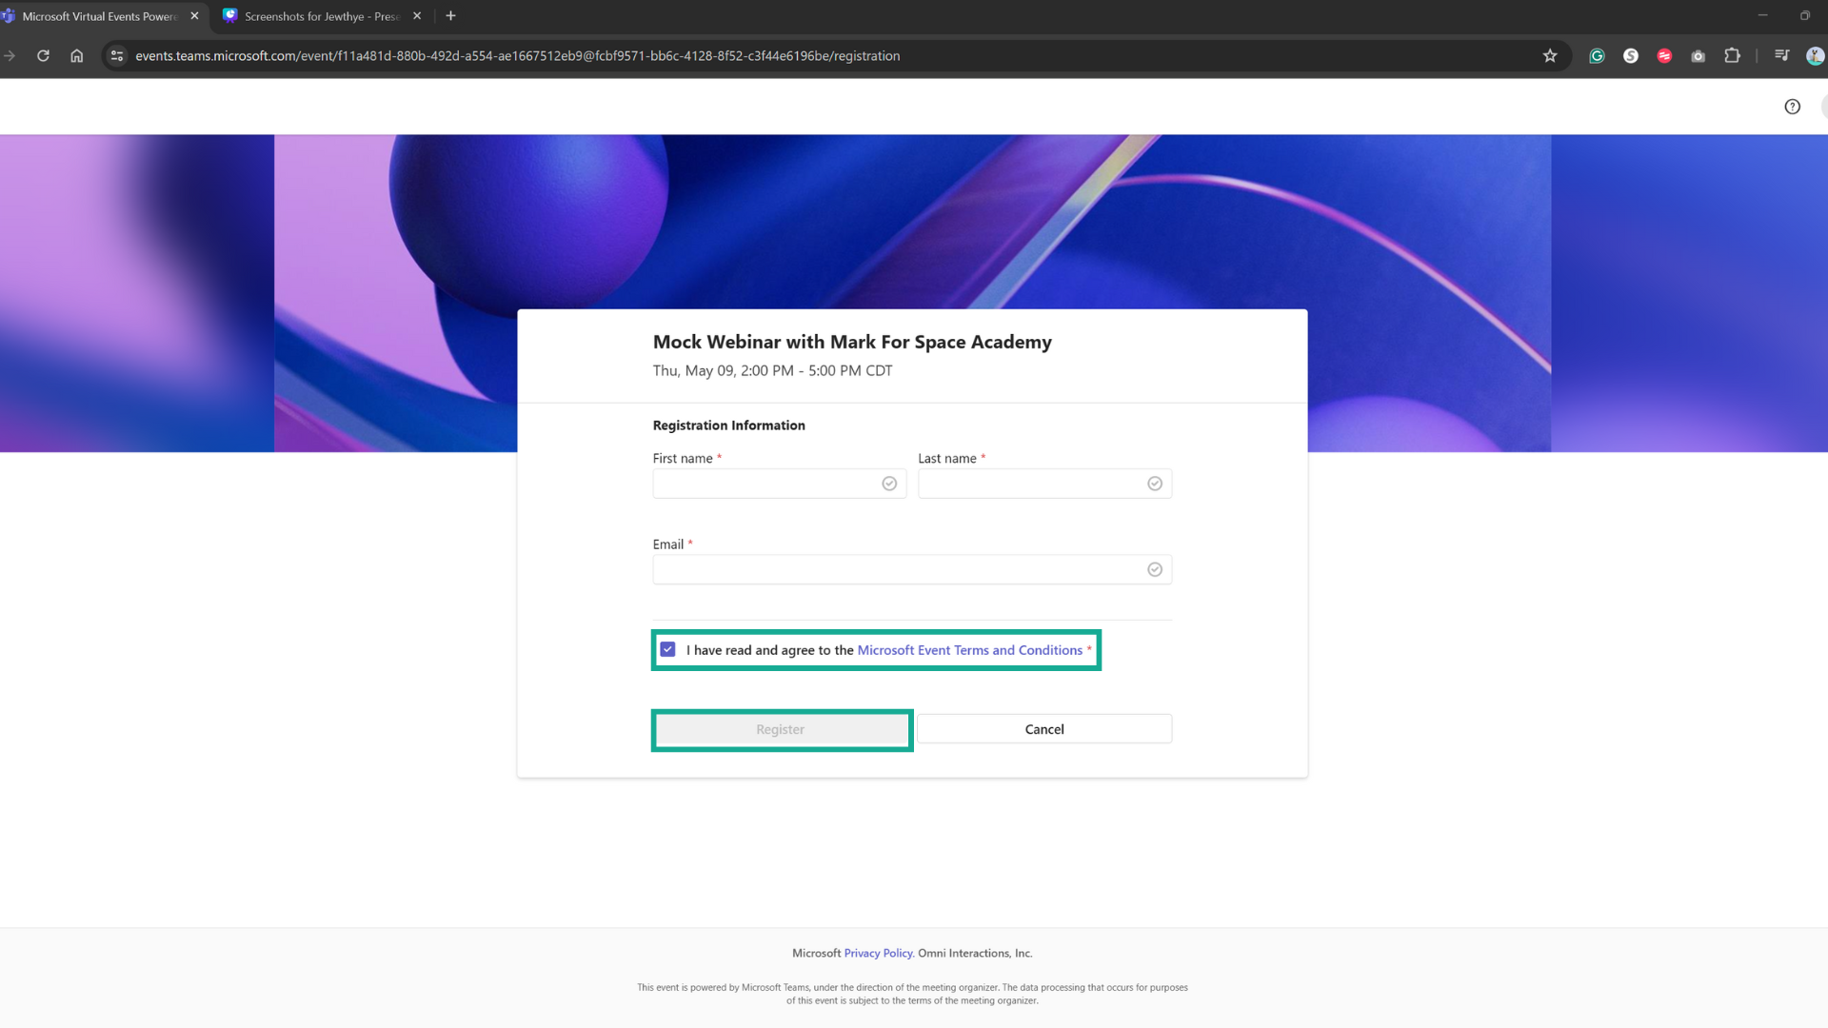Open Microsoft Event Terms and Conditions link
This screenshot has height=1028, width=1828.
tap(969, 650)
